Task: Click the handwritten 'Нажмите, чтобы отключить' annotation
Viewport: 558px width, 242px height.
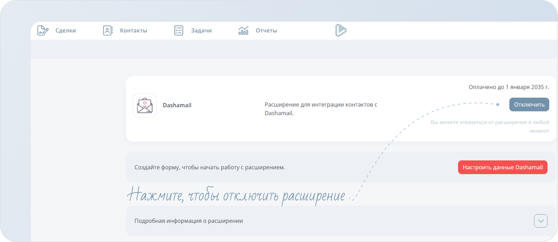Action: click(236, 196)
